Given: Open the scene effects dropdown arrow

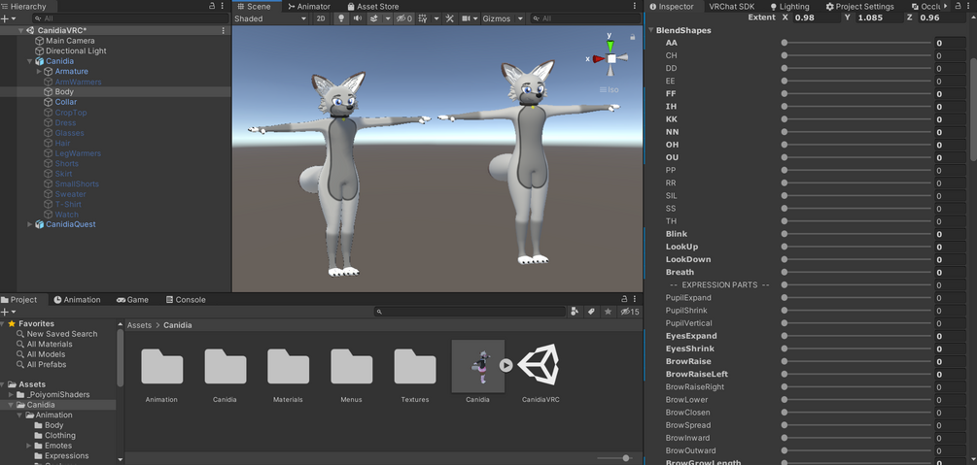Looking at the screenshot, I should tap(388, 18).
